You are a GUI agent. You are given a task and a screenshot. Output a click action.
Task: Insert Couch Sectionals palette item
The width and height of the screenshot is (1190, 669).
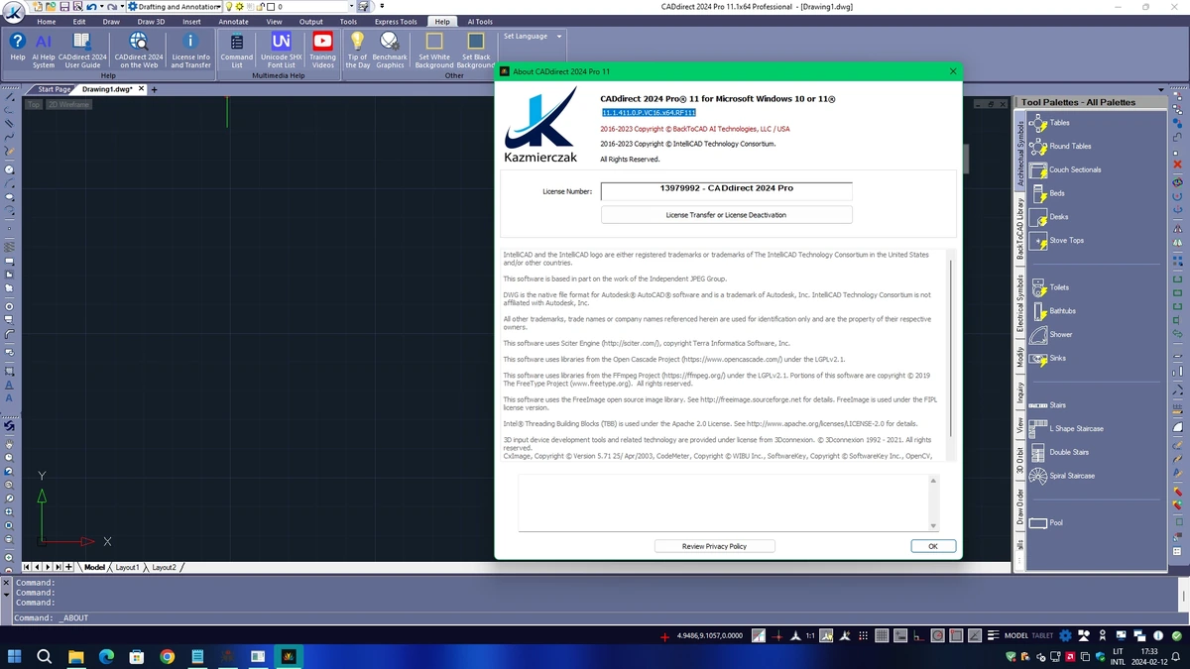1065,169
